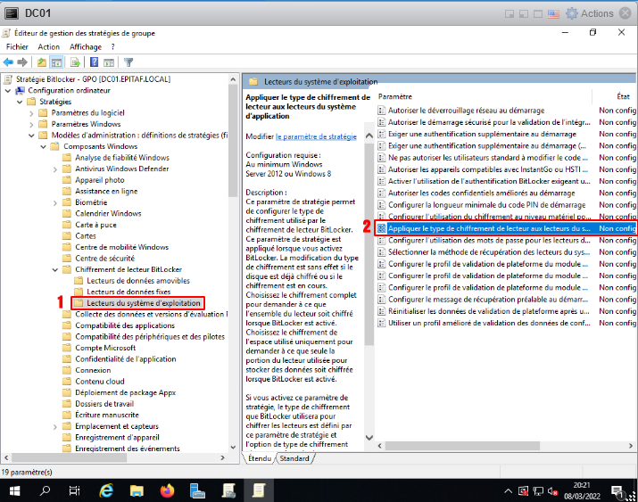Open Internet Explorer from the taskbar
The height and width of the screenshot is (502, 638).
point(106,490)
